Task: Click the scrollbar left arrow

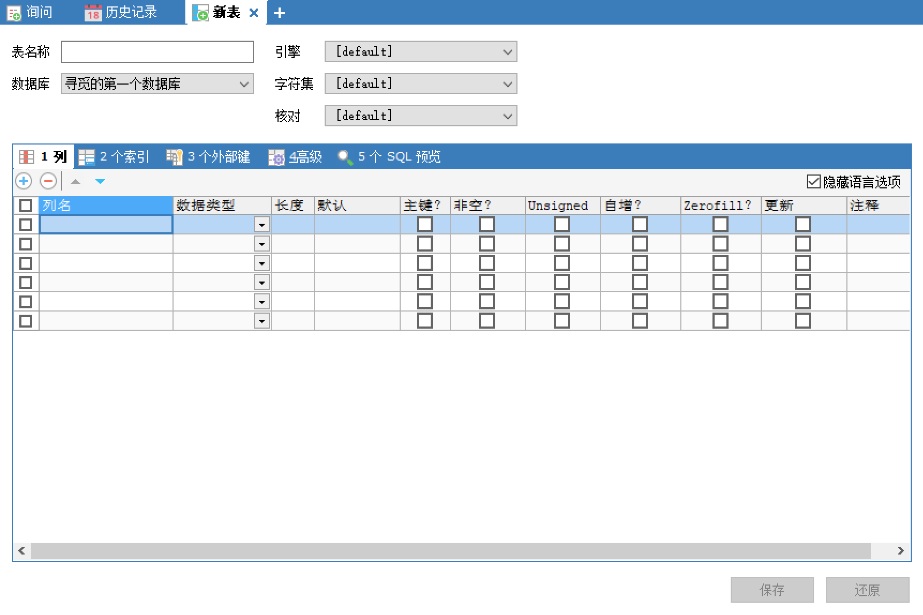Action: 21,551
